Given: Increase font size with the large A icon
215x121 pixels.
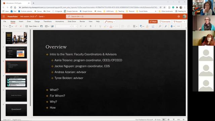Looking at the screenshot, I should (x=81, y=26).
